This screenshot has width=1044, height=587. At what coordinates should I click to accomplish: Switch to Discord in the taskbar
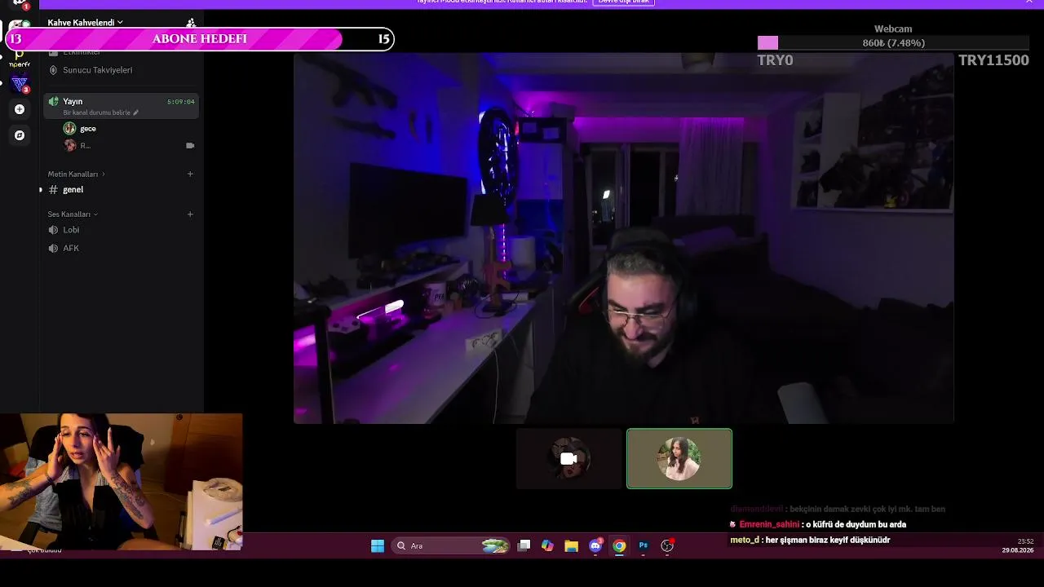tap(595, 546)
